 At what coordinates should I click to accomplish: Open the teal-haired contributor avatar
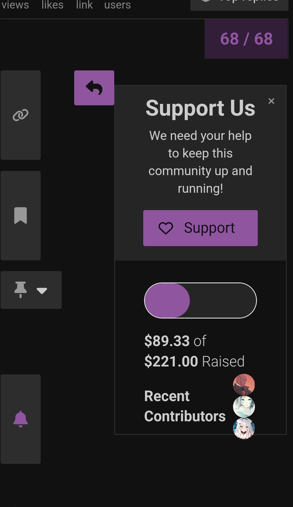[x=244, y=407]
